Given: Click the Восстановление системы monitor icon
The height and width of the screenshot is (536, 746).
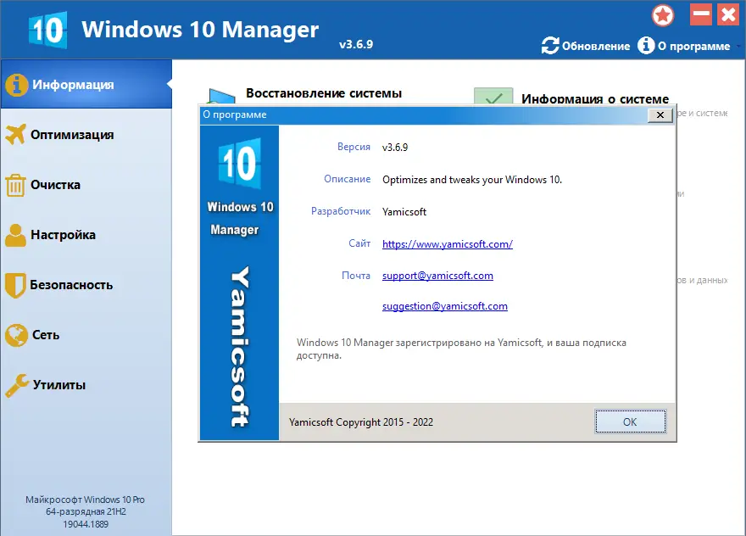Looking at the screenshot, I should [x=221, y=96].
